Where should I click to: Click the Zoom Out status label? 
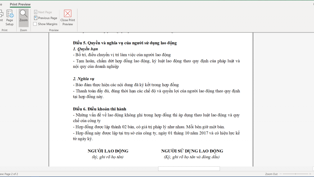271,174
